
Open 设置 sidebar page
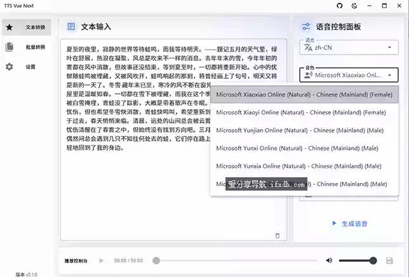26,67
